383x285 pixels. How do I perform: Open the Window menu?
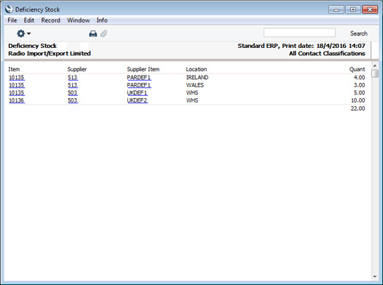coord(79,20)
